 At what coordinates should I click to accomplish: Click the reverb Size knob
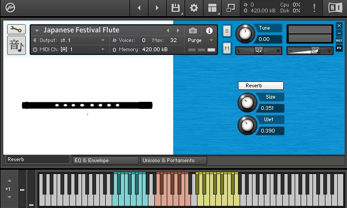247,102
